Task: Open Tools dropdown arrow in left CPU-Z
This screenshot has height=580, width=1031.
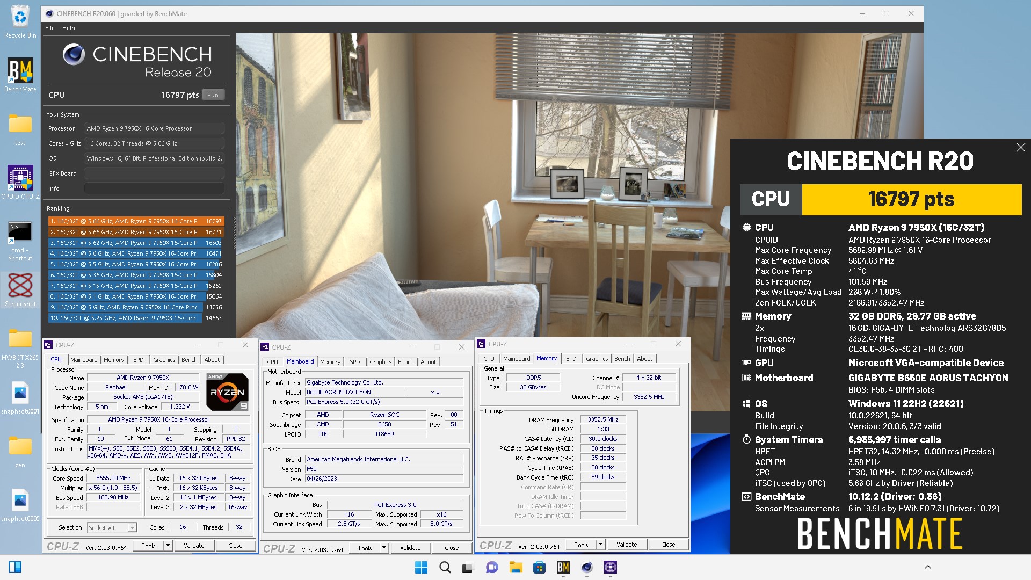Action: [x=168, y=546]
